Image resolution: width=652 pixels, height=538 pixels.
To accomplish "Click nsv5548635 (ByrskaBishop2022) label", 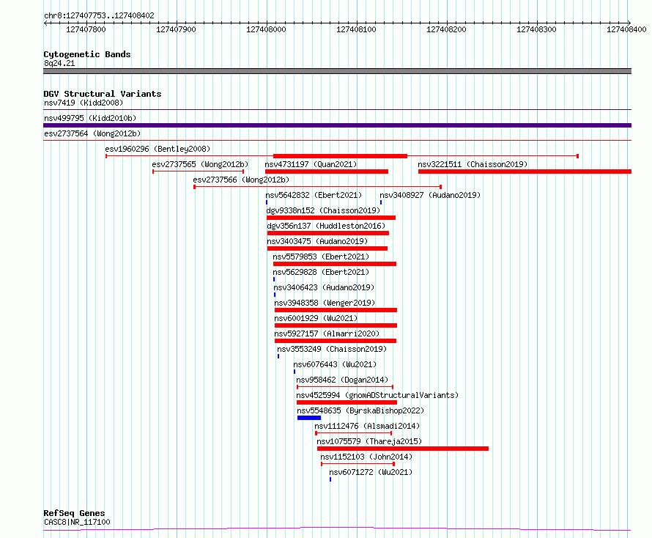I will (360, 410).
